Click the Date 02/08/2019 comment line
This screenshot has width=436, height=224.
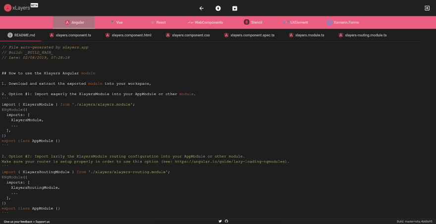[36, 58]
